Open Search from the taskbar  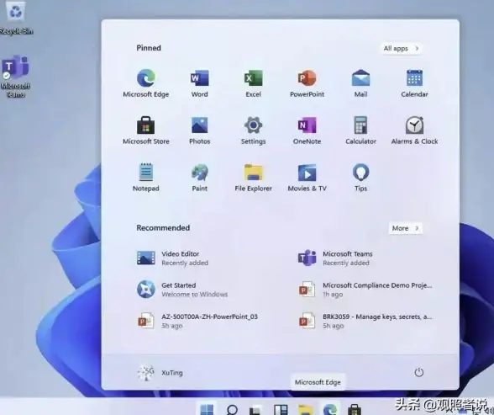pos(232,409)
